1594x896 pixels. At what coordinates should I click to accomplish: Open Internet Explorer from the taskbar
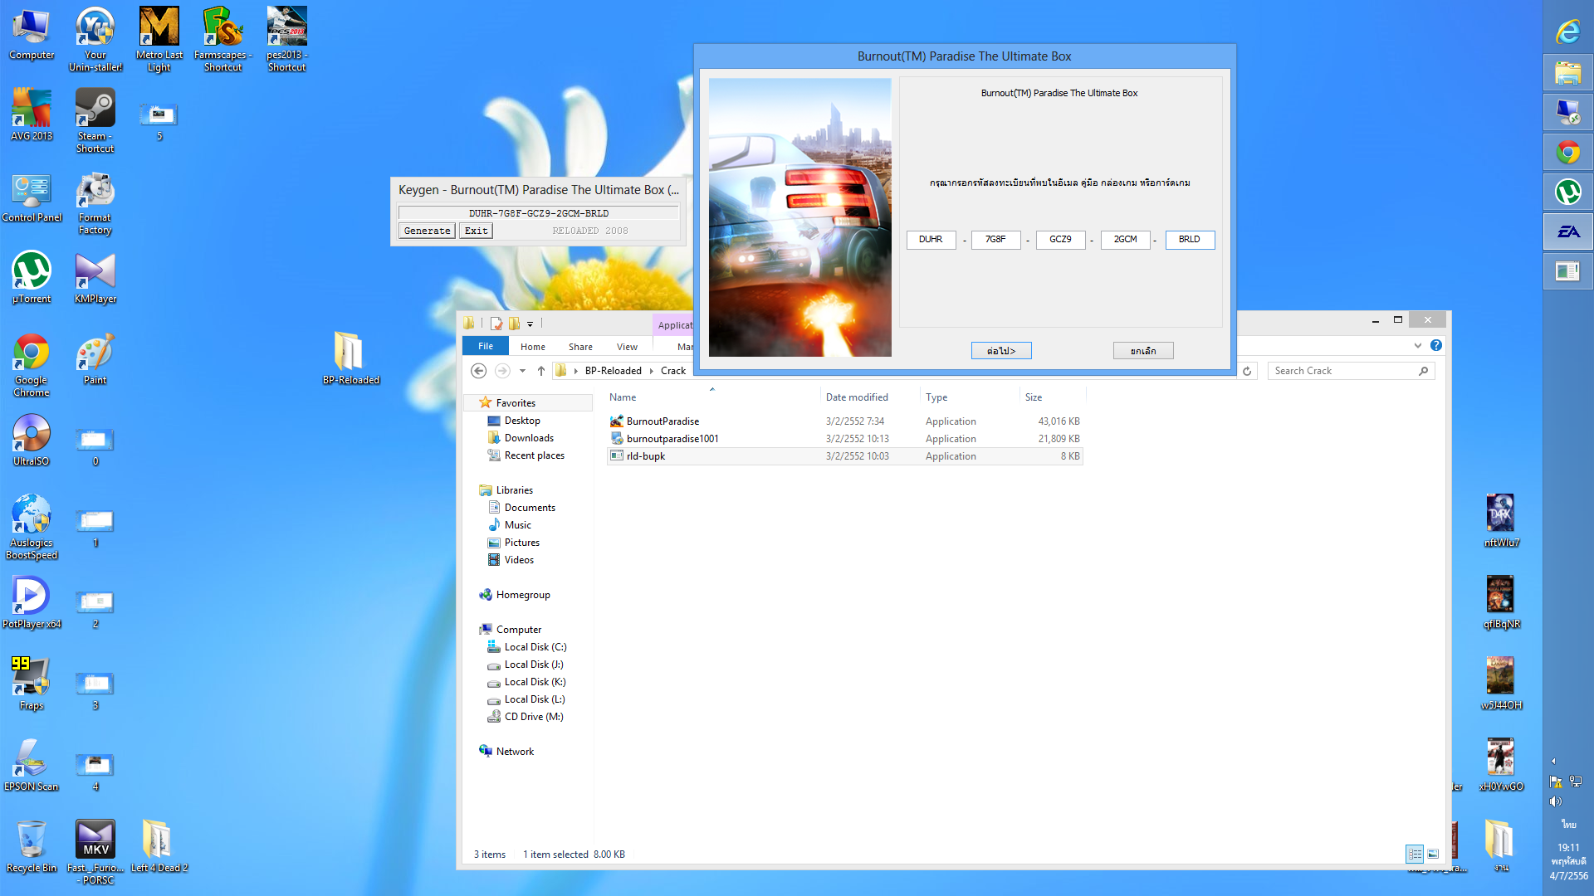tap(1567, 32)
